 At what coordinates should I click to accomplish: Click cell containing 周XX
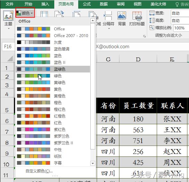[x=172, y=162]
